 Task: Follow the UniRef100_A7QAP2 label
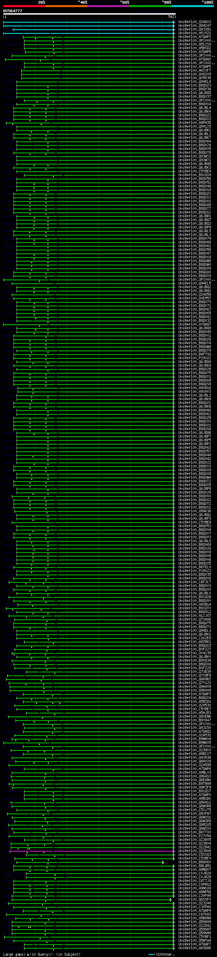195,37
